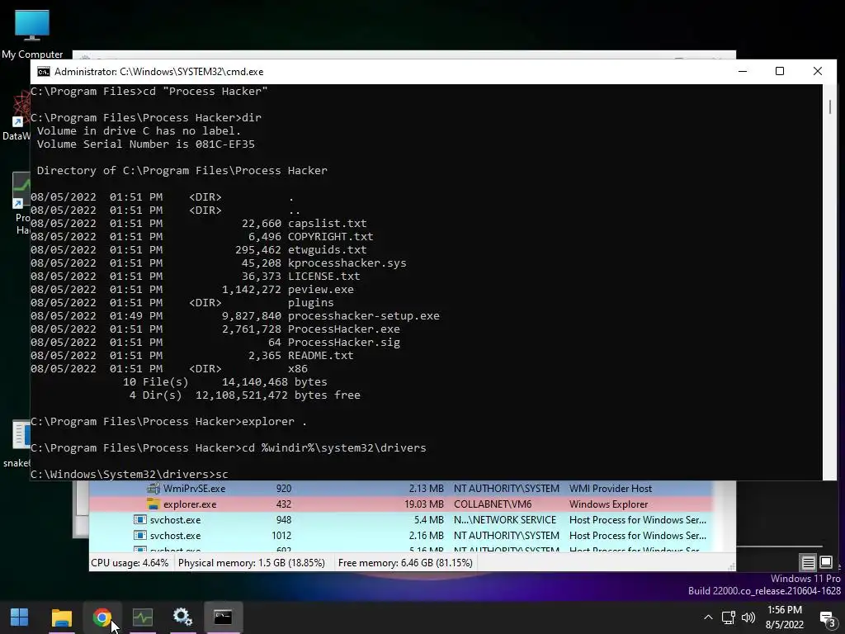Select the svchost.exe row with PID 948
The width and height of the screenshot is (845, 634).
coord(401,520)
